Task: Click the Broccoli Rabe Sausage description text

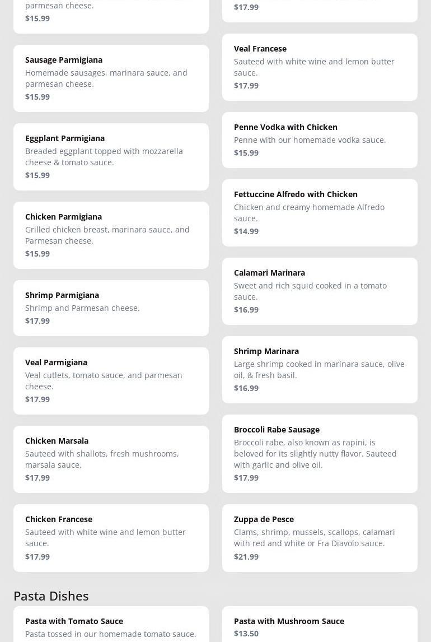Action: (x=315, y=453)
